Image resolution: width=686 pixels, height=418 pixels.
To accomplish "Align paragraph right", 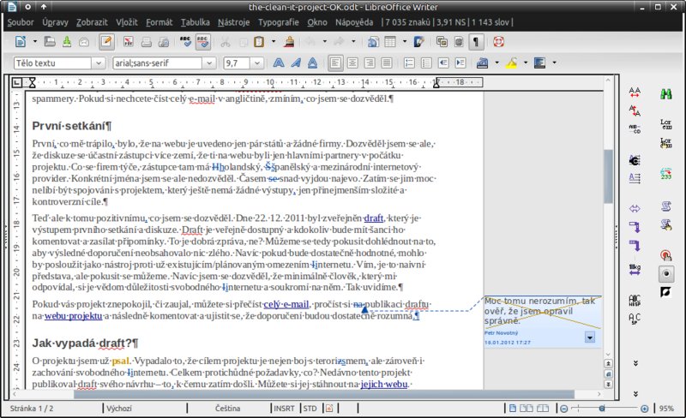I will [x=370, y=63].
